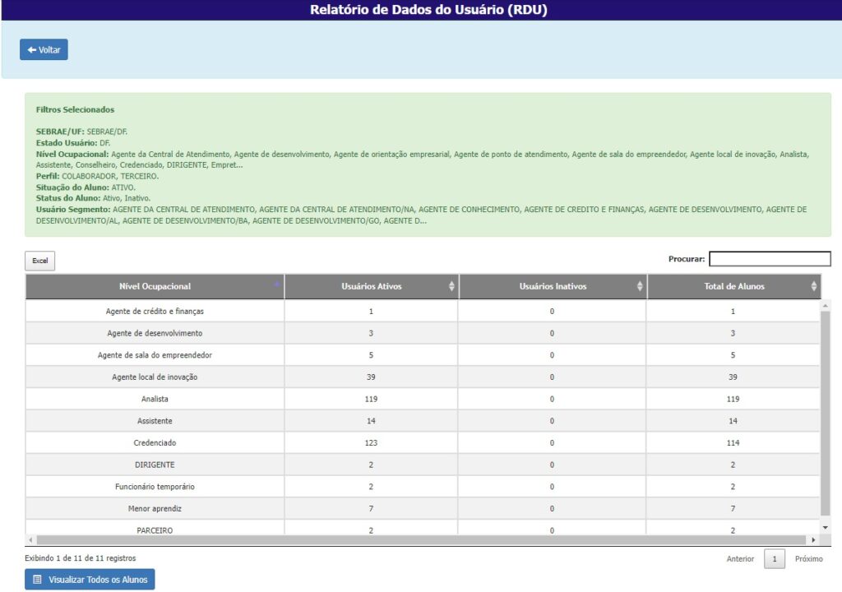Click the Menor aprendiz row label
Image resolution: width=842 pixels, height=592 pixels.
coord(155,508)
